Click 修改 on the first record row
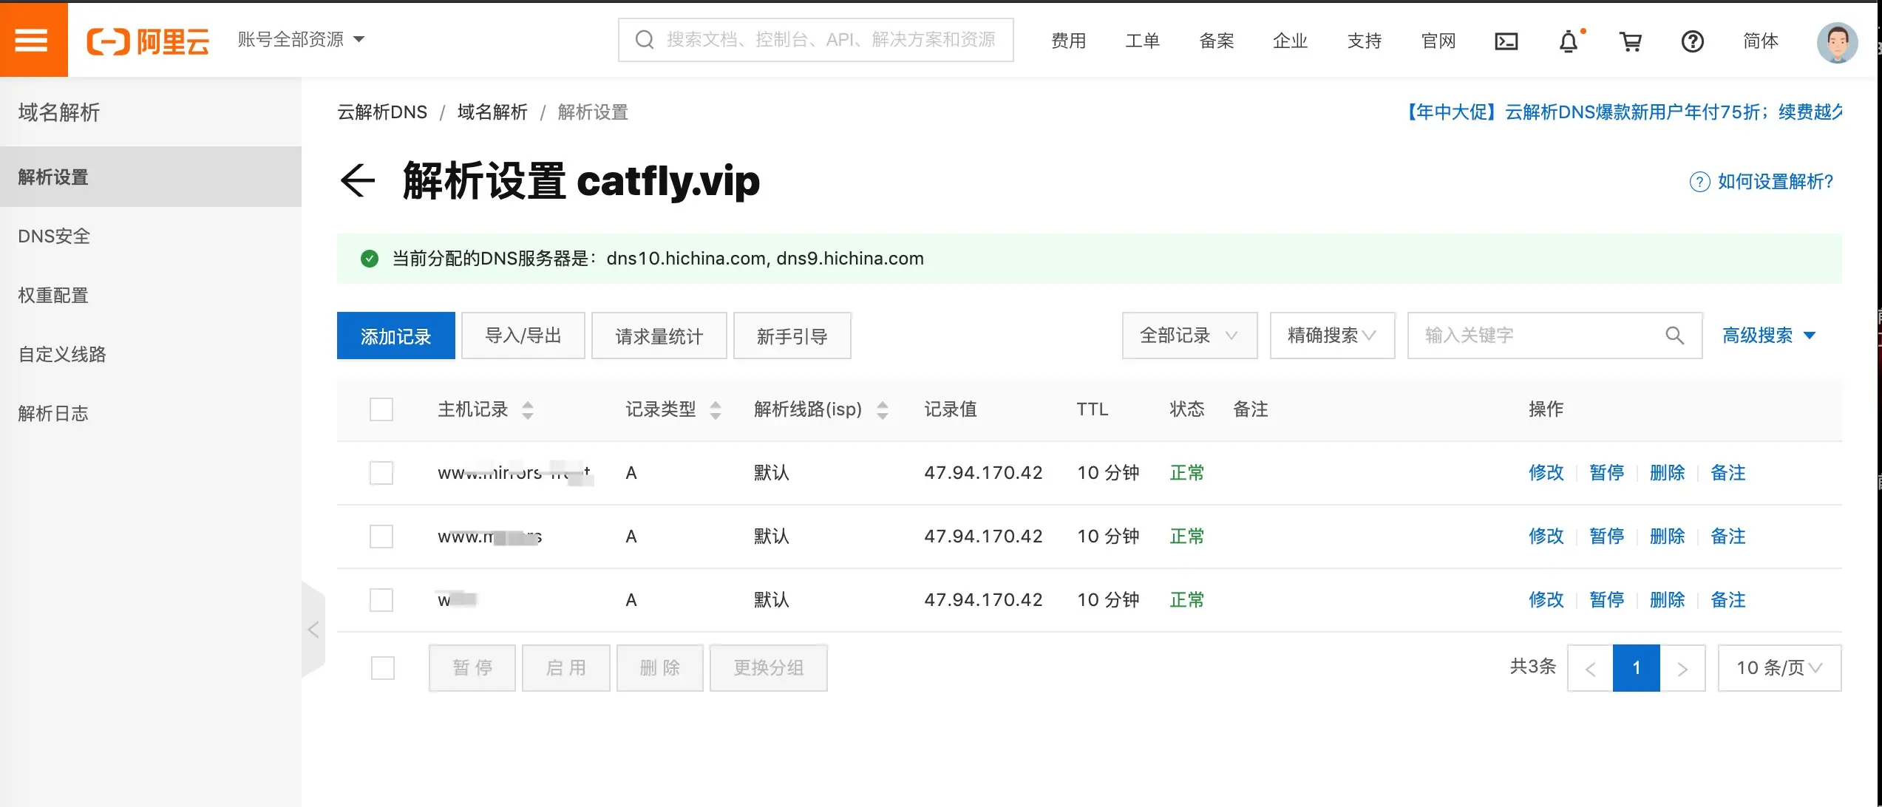This screenshot has height=807, width=1882. tap(1546, 473)
